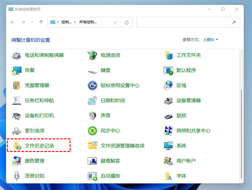Open the recent locations dropdown arrow

click(x=32, y=22)
